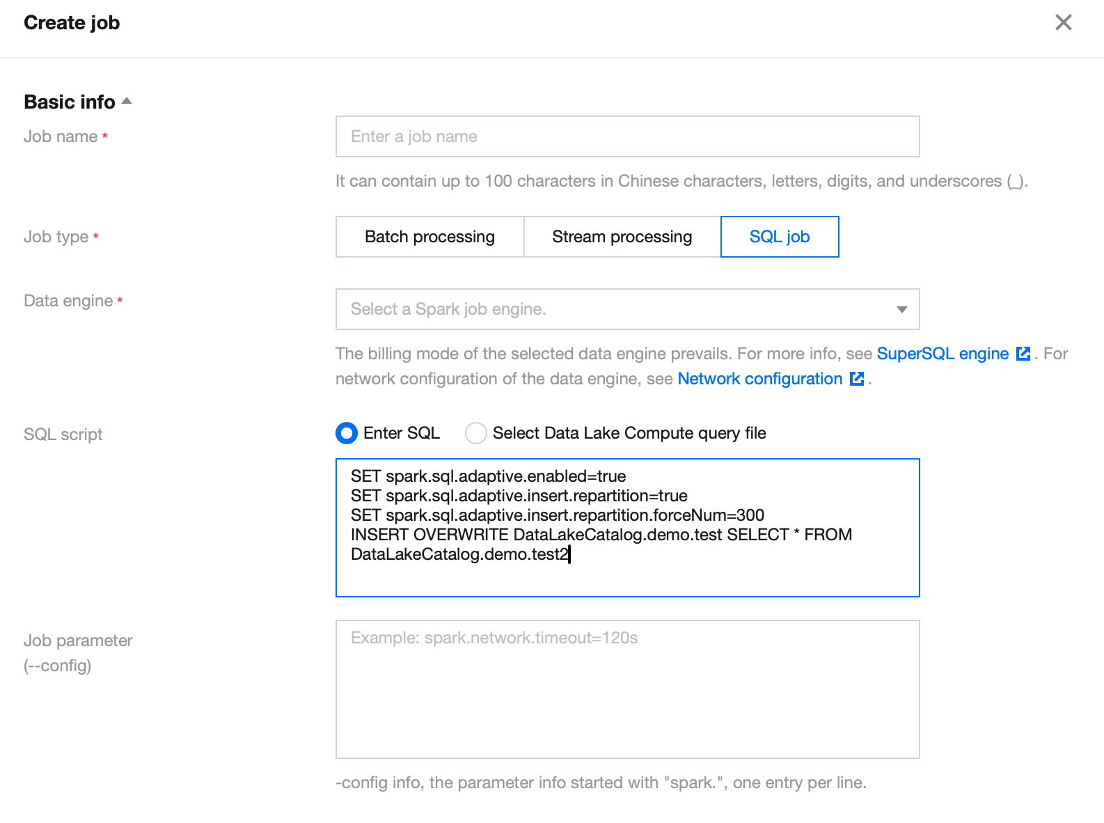Click the Basic info heading
1104x823 pixels.
(70, 102)
